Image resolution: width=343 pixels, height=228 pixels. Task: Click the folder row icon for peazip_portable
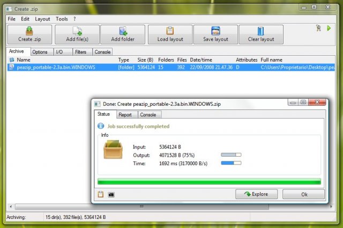click(11, 67)
